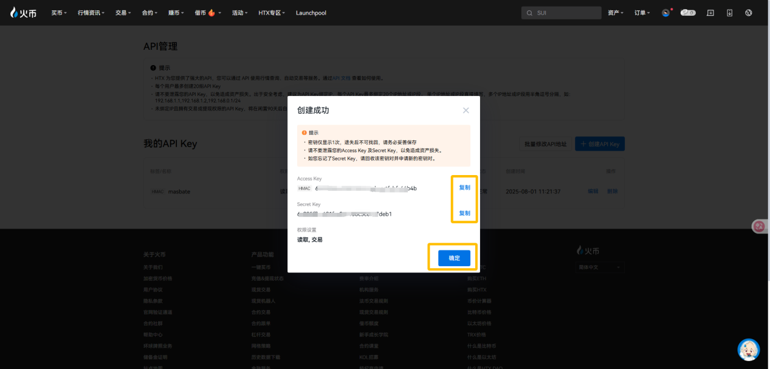Click the HMAC badge beside Access Key
This screenshot has width=770, height=369.
pos(304,188)
